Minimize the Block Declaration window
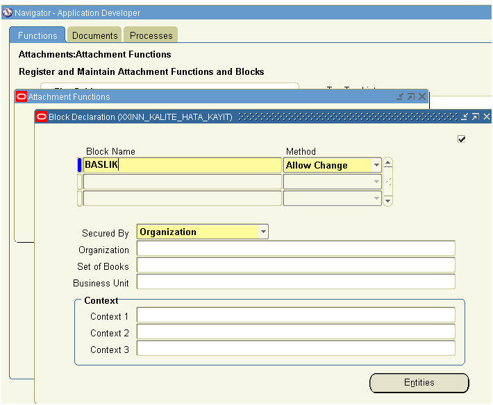 [x=465, y=117]
